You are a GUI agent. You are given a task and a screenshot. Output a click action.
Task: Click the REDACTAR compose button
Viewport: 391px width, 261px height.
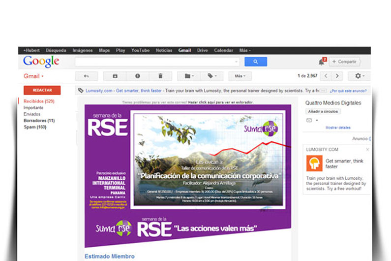point(42,90)
